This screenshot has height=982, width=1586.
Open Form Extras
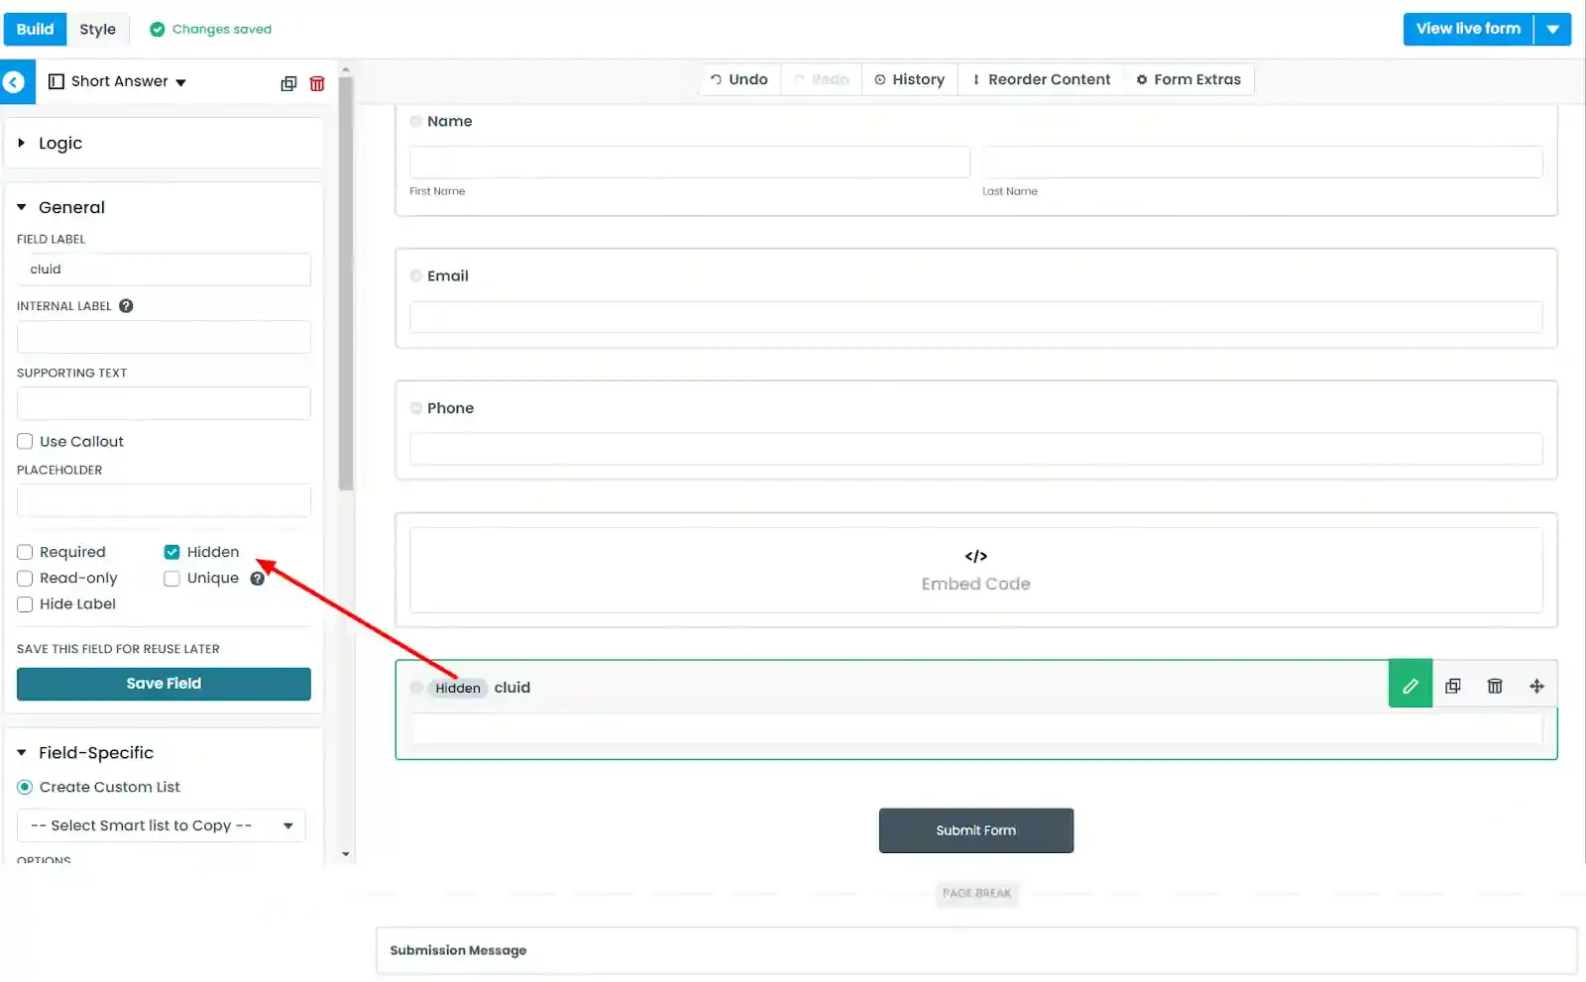coord(1189,80)
